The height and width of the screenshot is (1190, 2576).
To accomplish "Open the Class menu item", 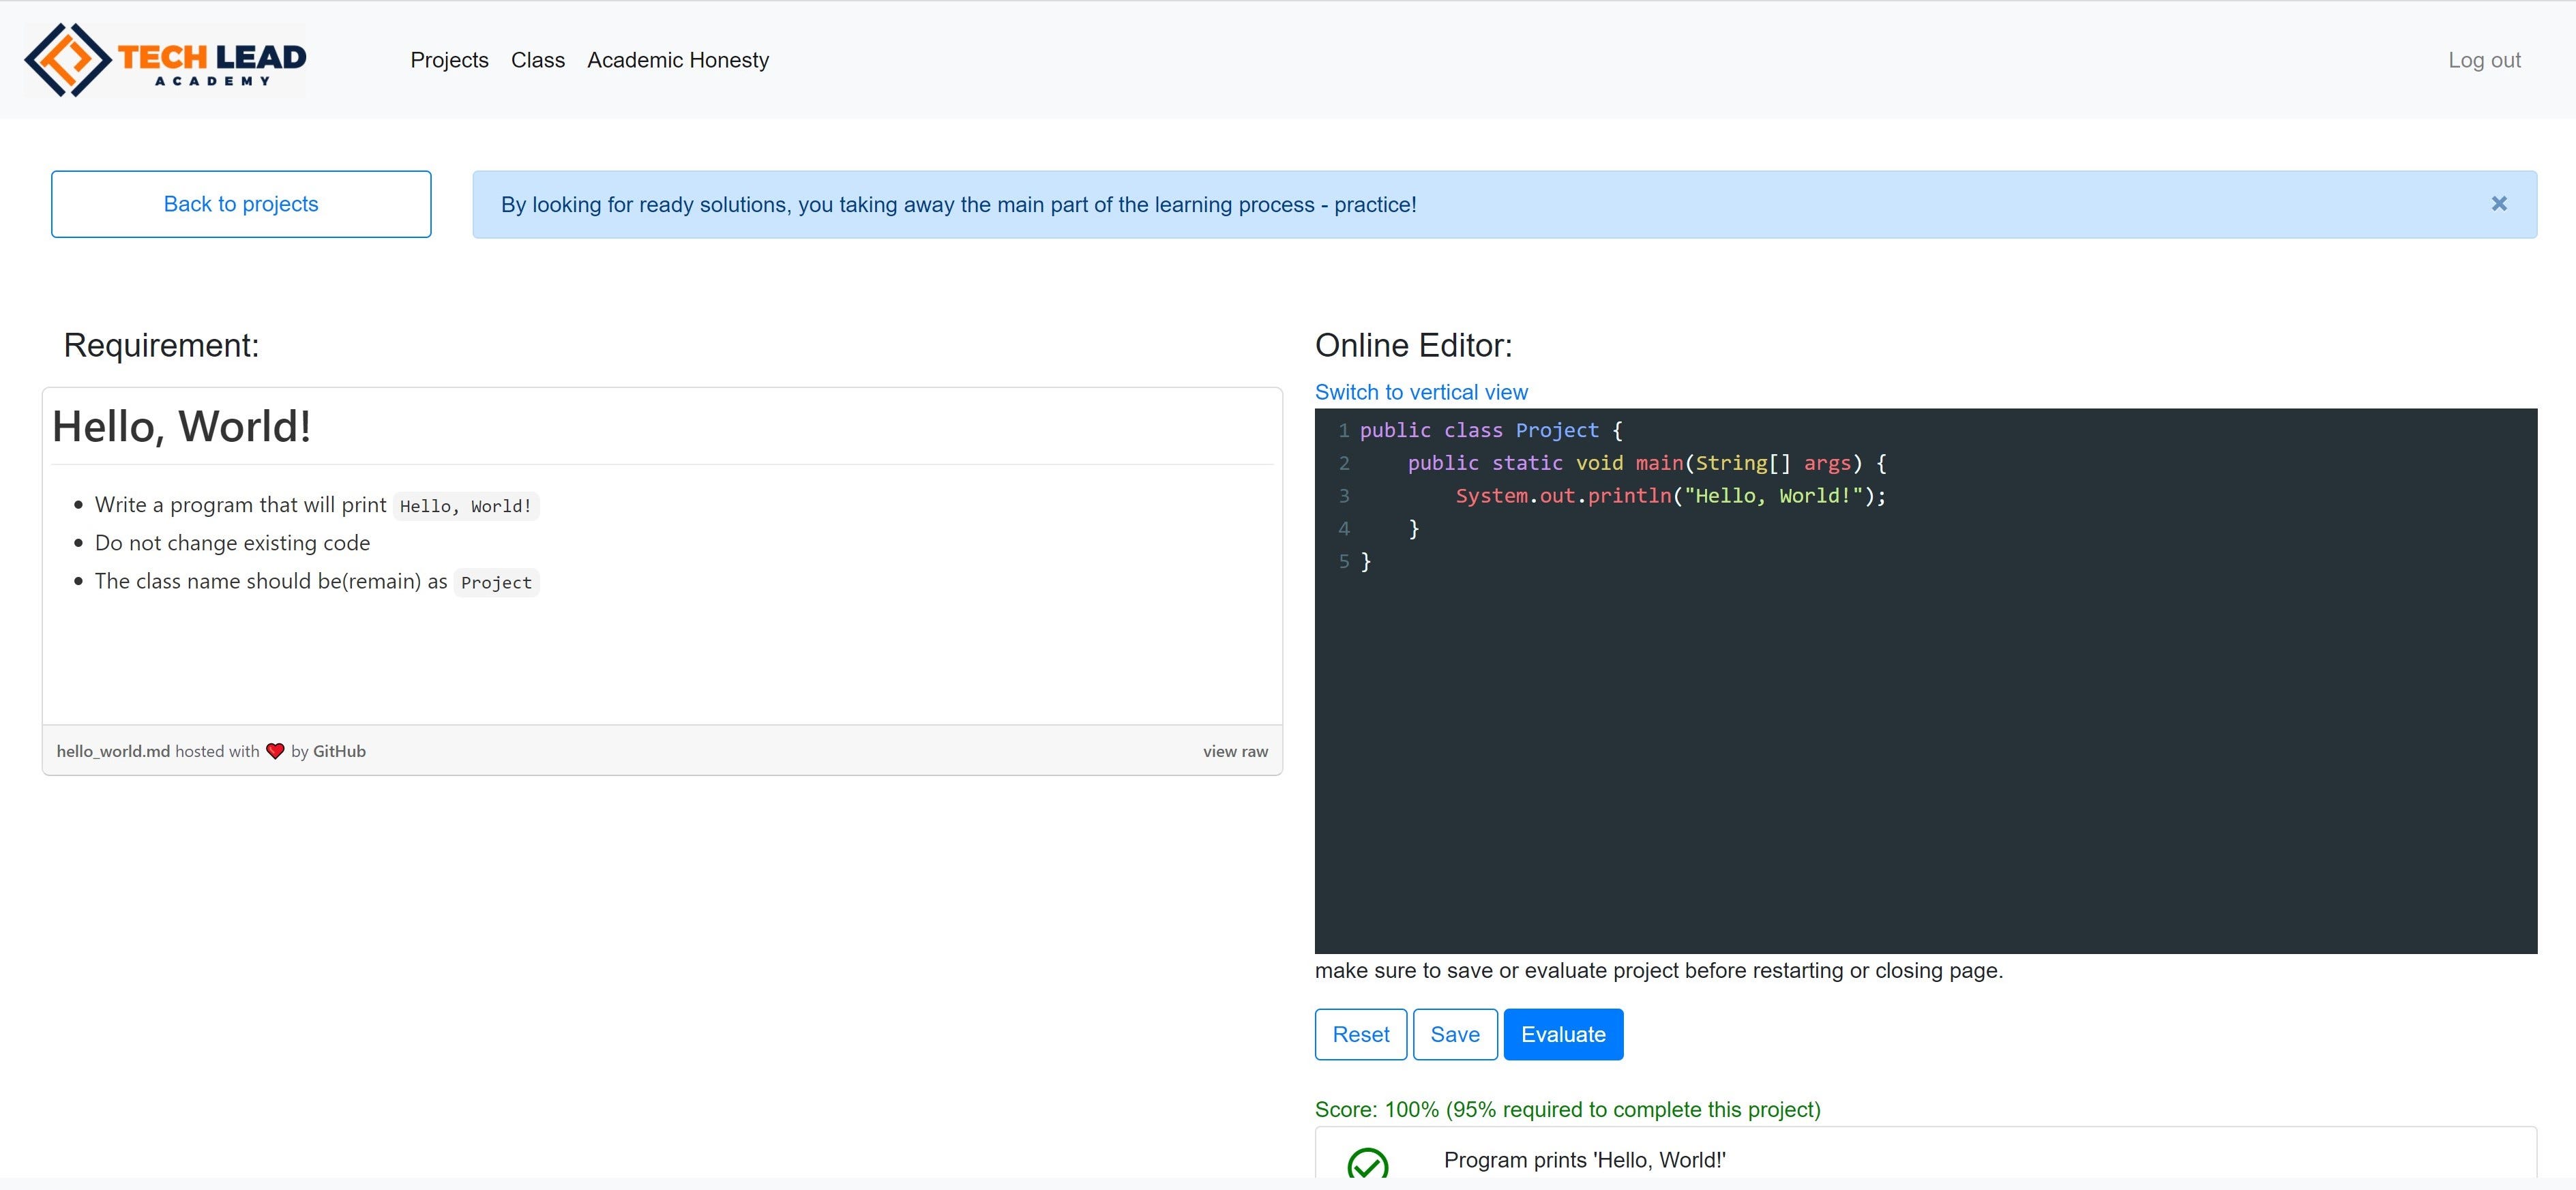I will click(x=537, y=60).
